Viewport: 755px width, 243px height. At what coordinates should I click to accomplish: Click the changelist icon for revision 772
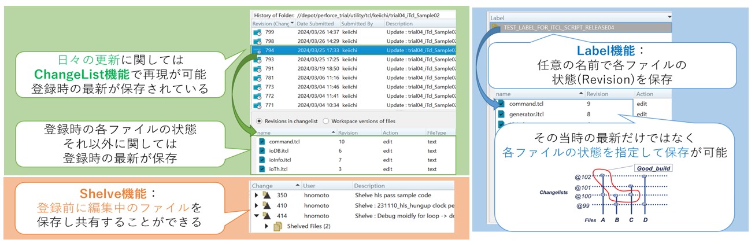point(257,95)
